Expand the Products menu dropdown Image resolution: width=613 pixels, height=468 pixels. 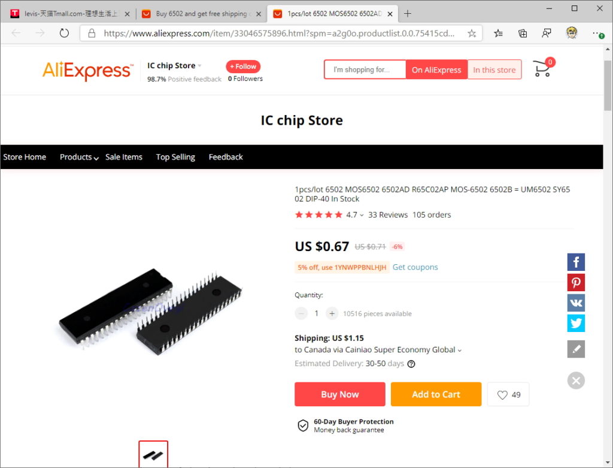pos(78,157)
